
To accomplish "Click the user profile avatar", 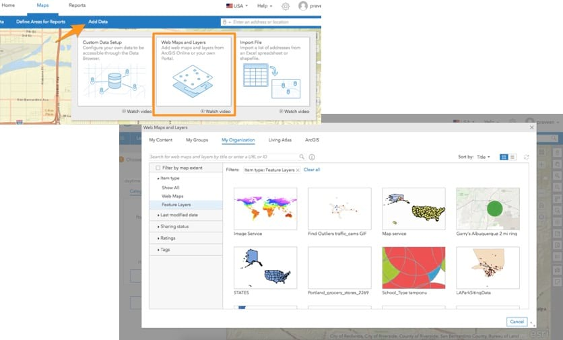I will click(303, 6).
